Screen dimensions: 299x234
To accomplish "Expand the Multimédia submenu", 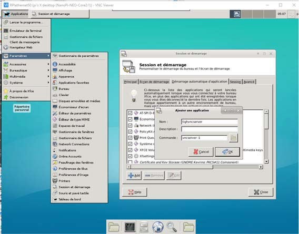I will [x=26, y=76].
